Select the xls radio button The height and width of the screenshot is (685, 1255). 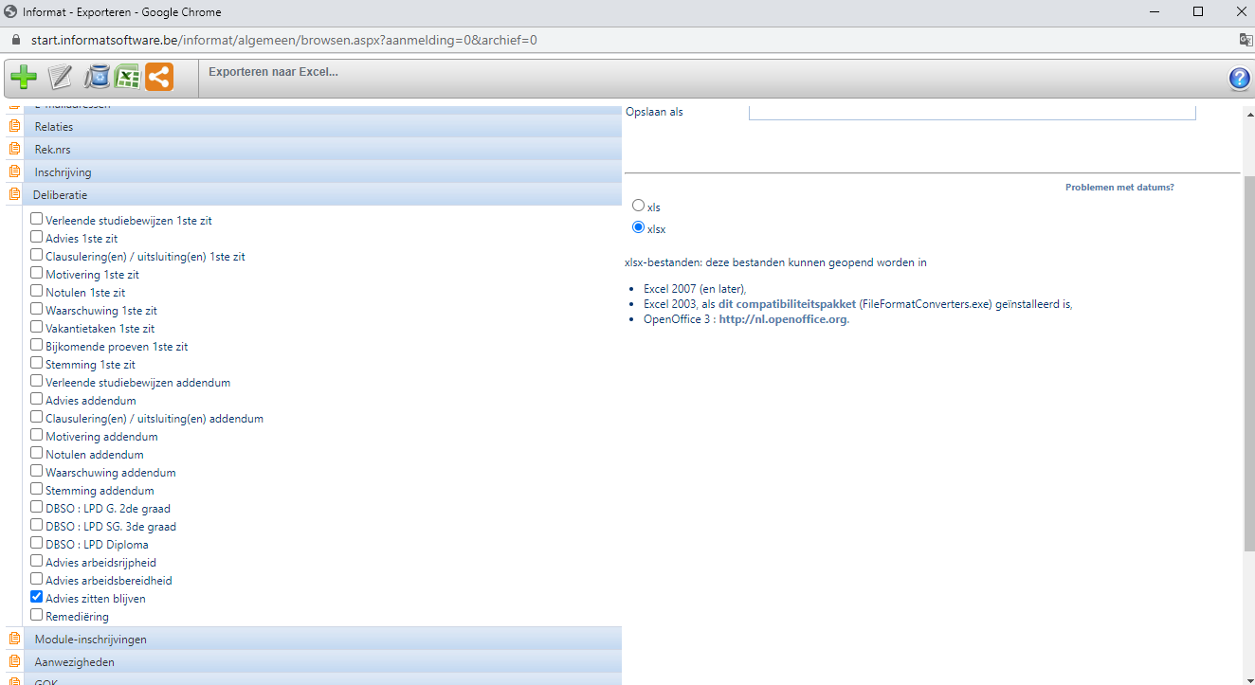pos(638,206)
